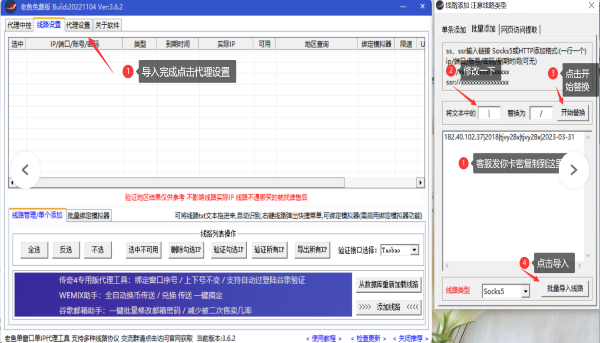Go to the 单条添加 tab
Viewport: 600px width, 343px height.
[x=454, y=29]
